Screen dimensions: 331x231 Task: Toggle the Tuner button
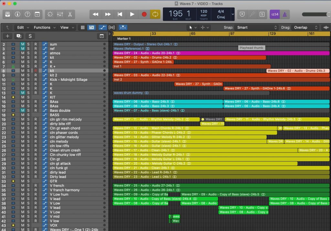click(252, 14)
